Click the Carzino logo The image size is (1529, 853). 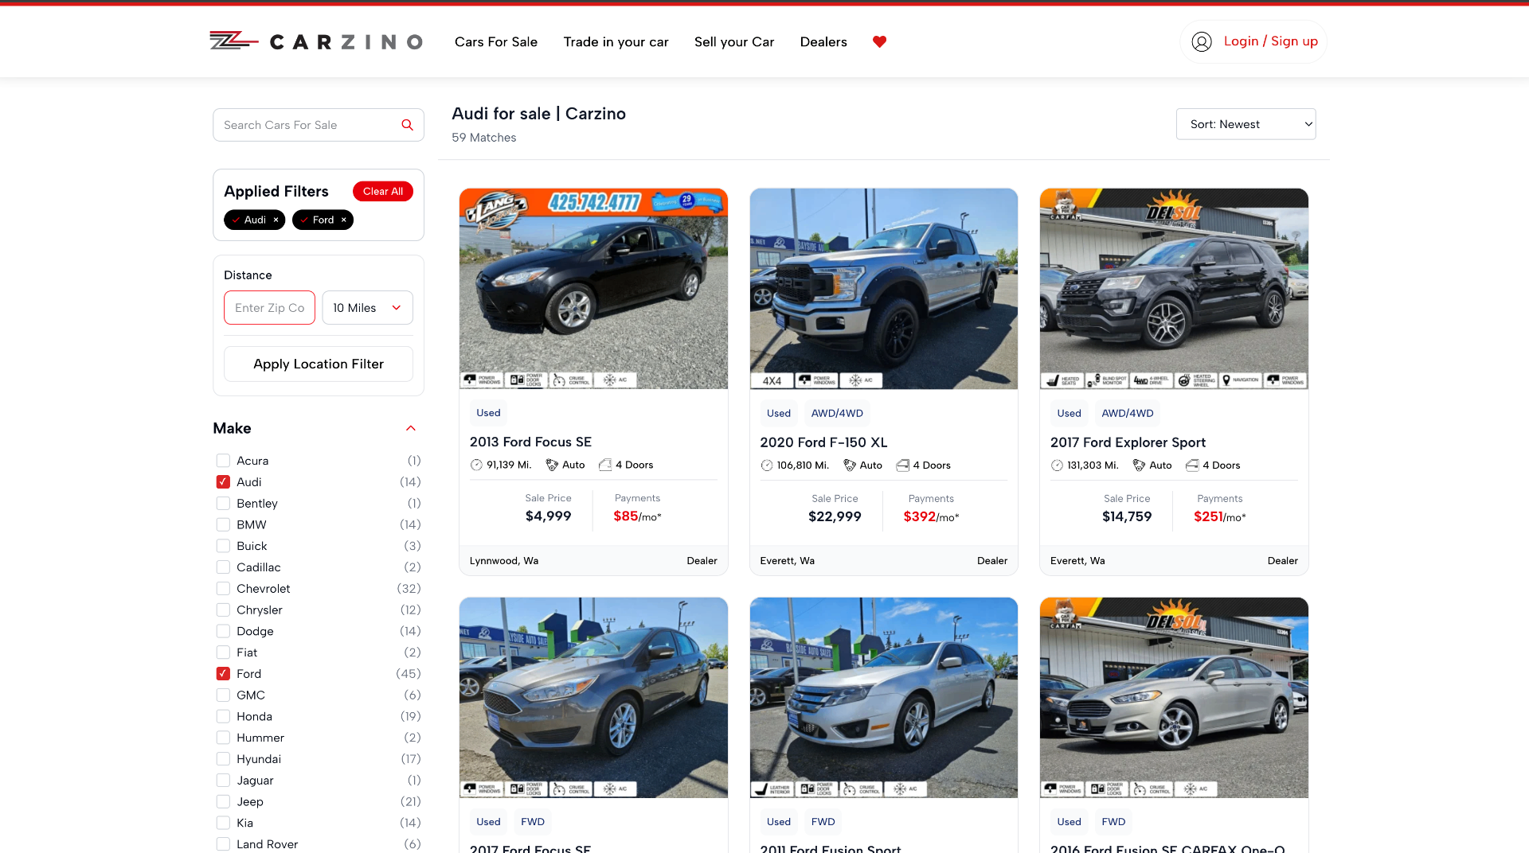tap(316, 41)
